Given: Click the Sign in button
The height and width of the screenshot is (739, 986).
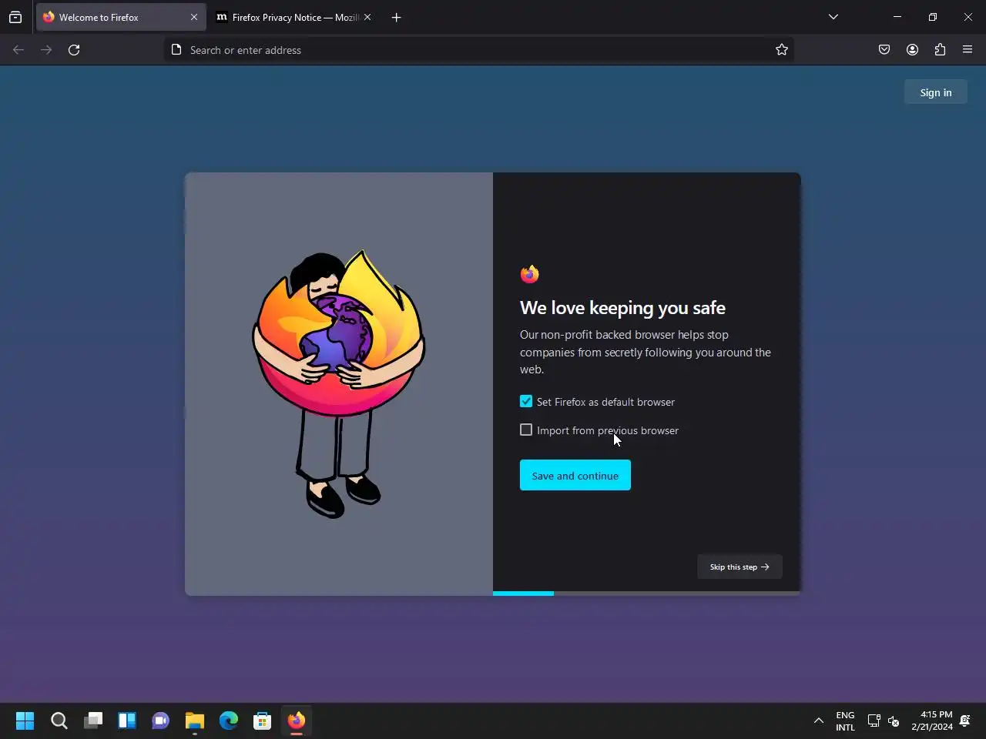Looking at the screenshot, I should tap(935, 92).
